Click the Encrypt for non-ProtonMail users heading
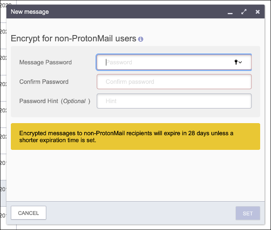This screenshot has width=271, height=230. click(73, 39)
